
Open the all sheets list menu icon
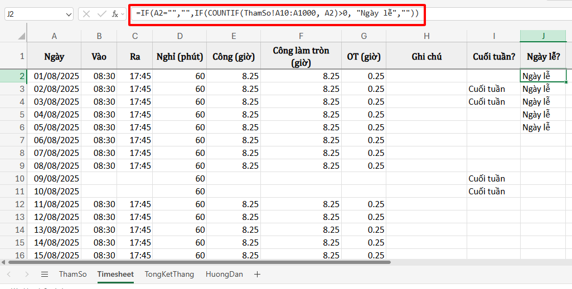[45, 275]
